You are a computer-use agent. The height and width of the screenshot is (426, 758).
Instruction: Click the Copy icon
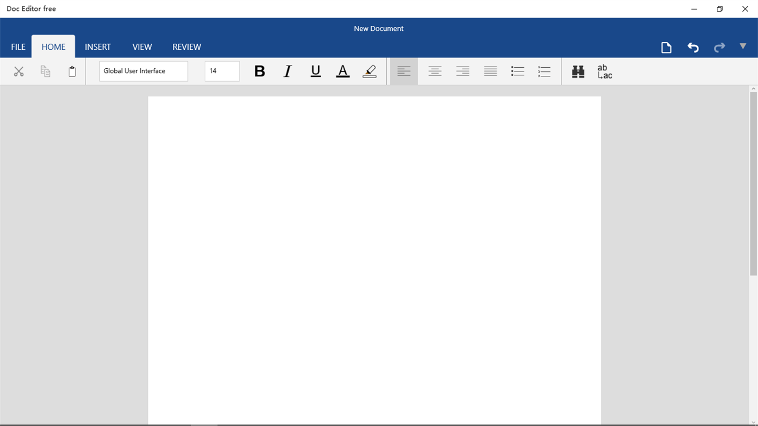pos(45,71)
